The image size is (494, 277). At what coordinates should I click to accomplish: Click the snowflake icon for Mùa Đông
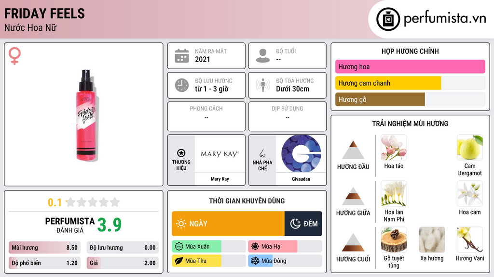click(x=255, y=261)
